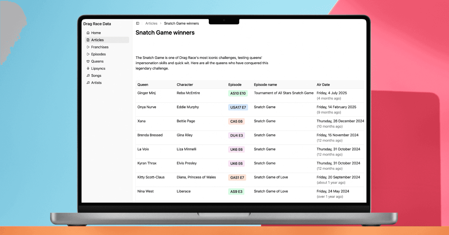Click the DU4 E3 episode badge
Viewport: 449px width, 235px height.
236,135
